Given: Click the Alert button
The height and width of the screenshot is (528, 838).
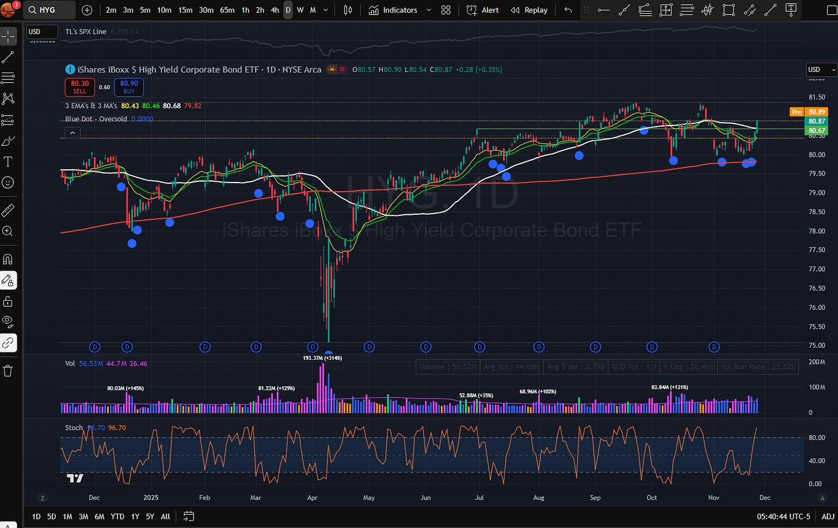Looking at the screenshot, I should coord(482,10).
